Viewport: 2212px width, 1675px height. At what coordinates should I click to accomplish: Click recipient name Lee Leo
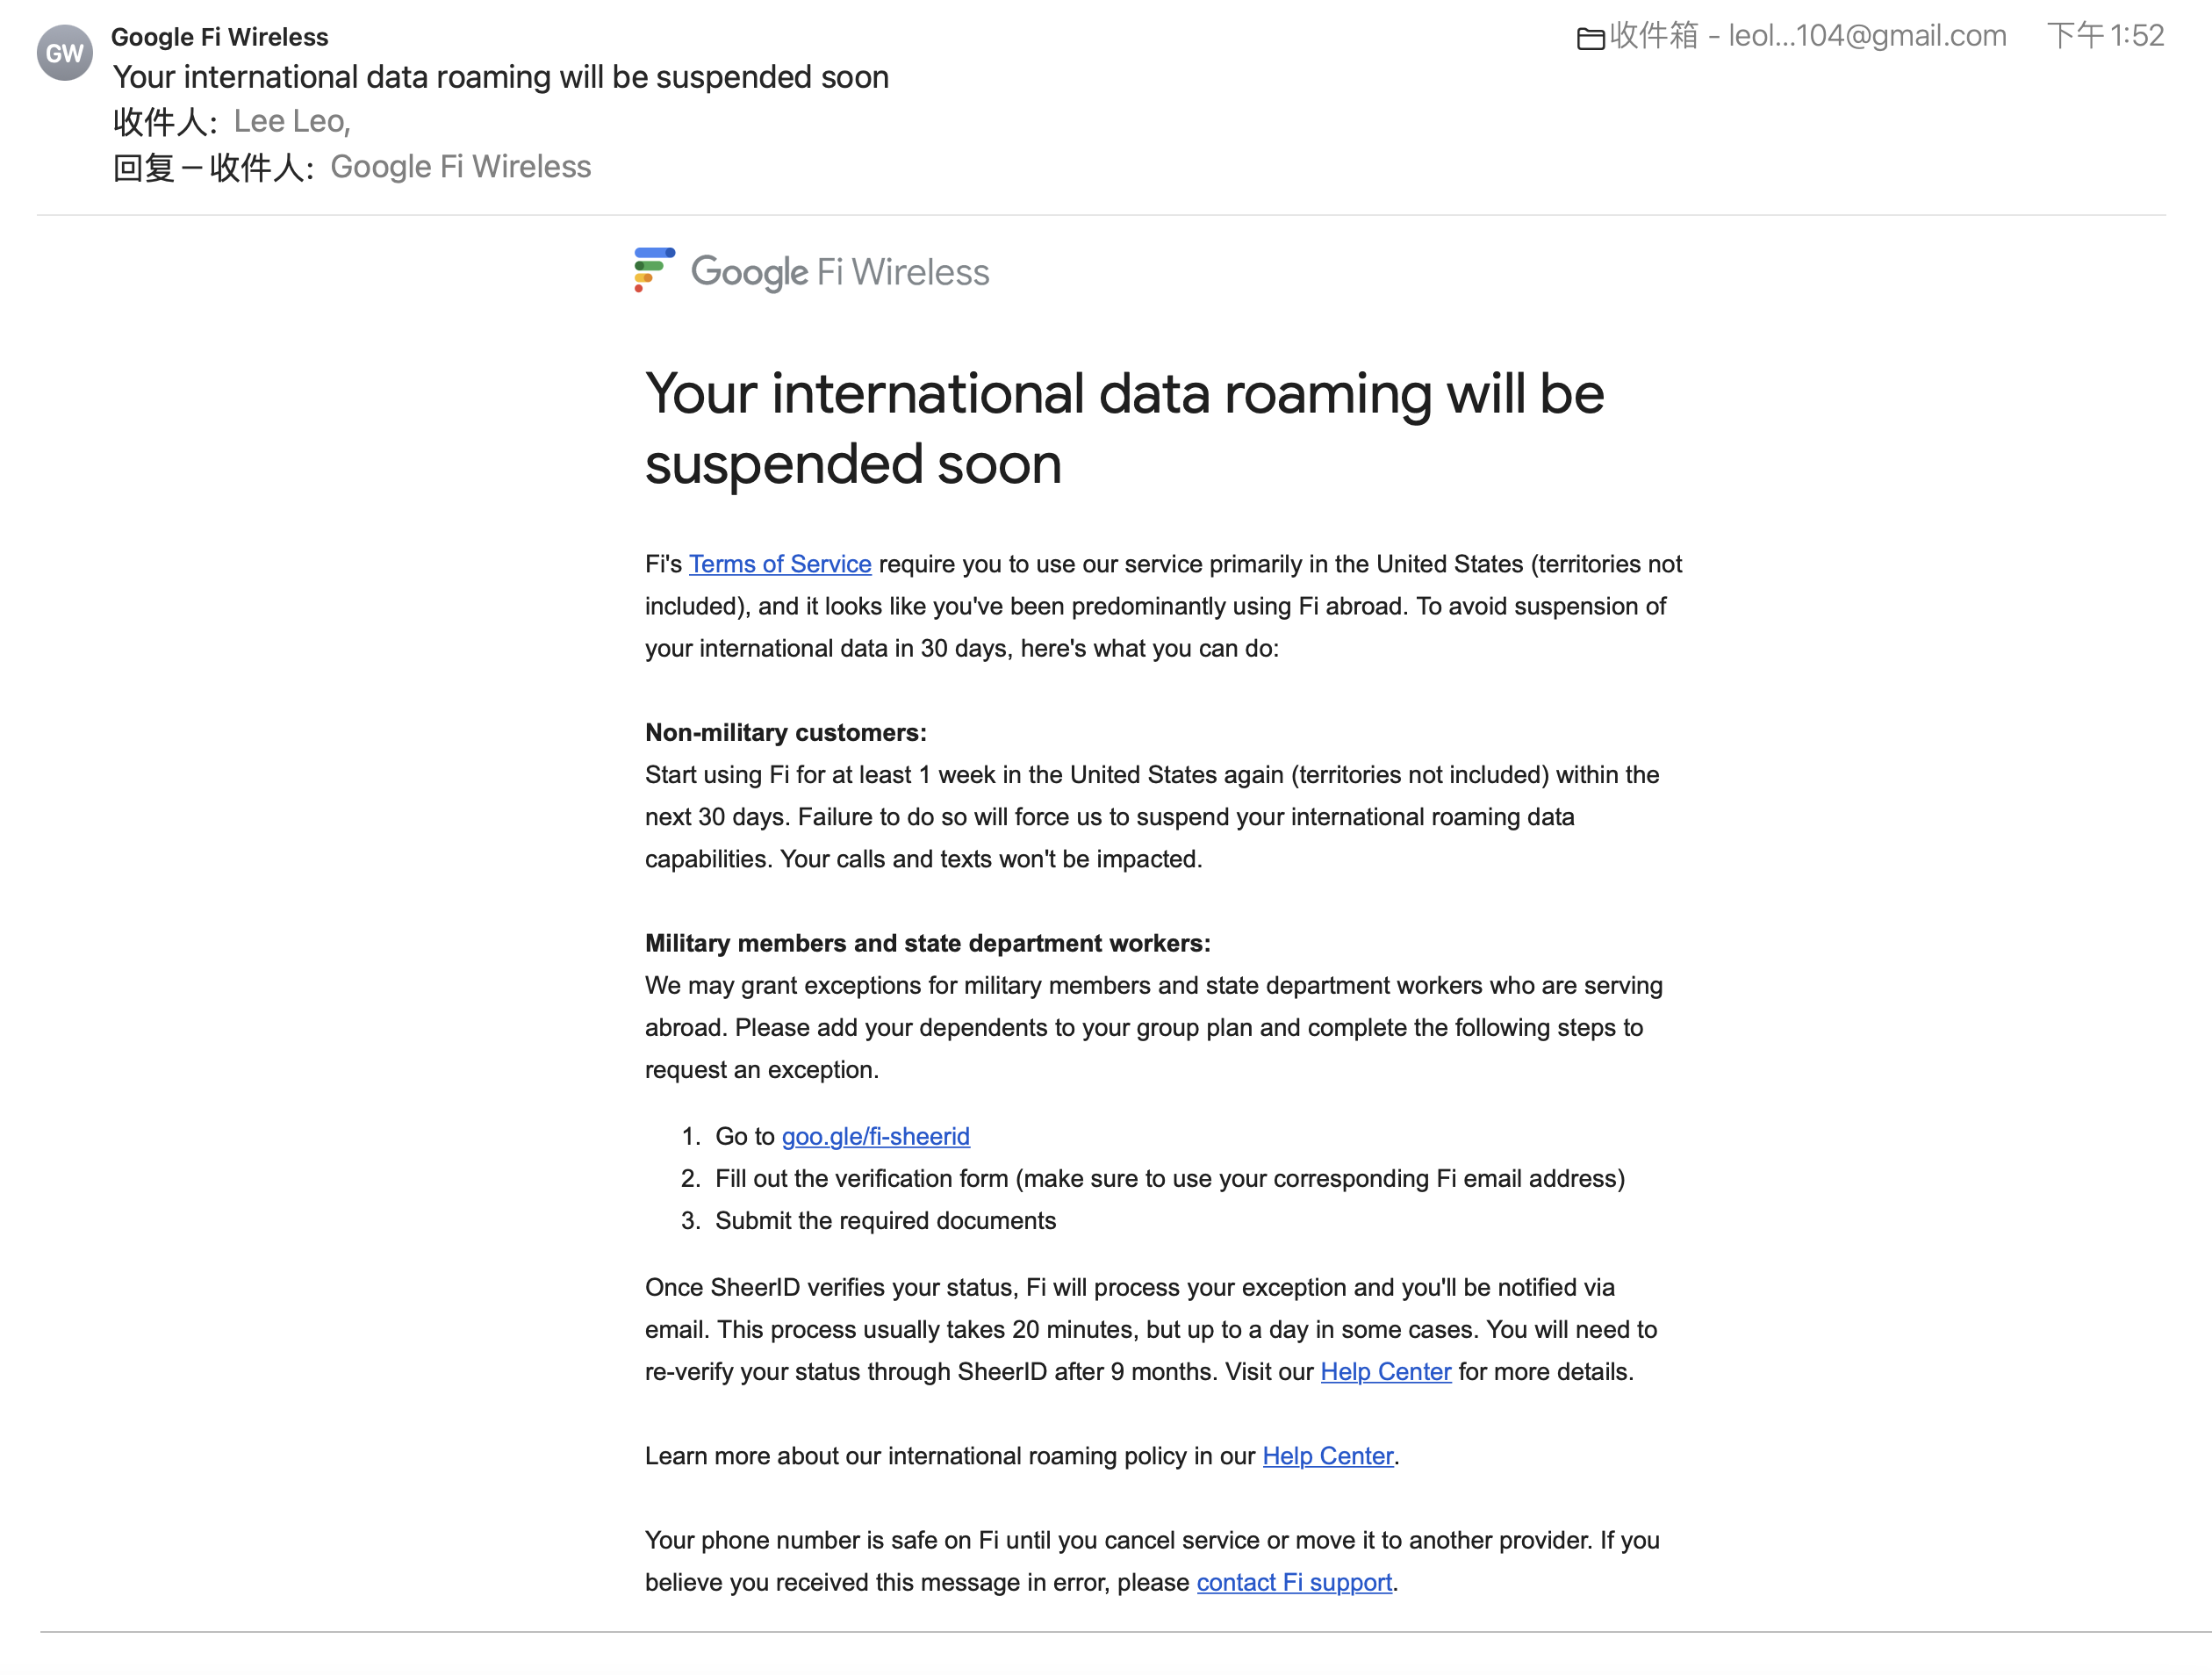click(290, 121)
